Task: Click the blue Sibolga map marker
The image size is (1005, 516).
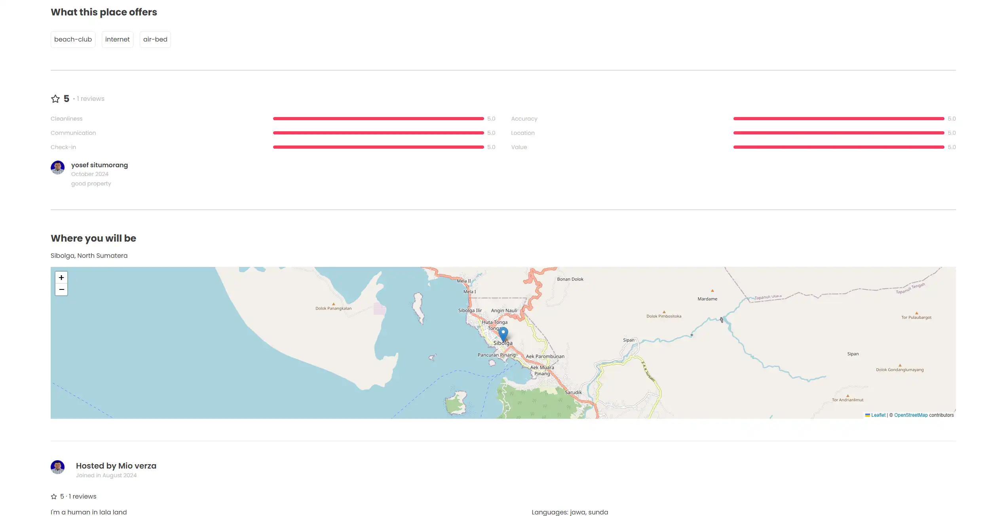Action: coord(503,334)
